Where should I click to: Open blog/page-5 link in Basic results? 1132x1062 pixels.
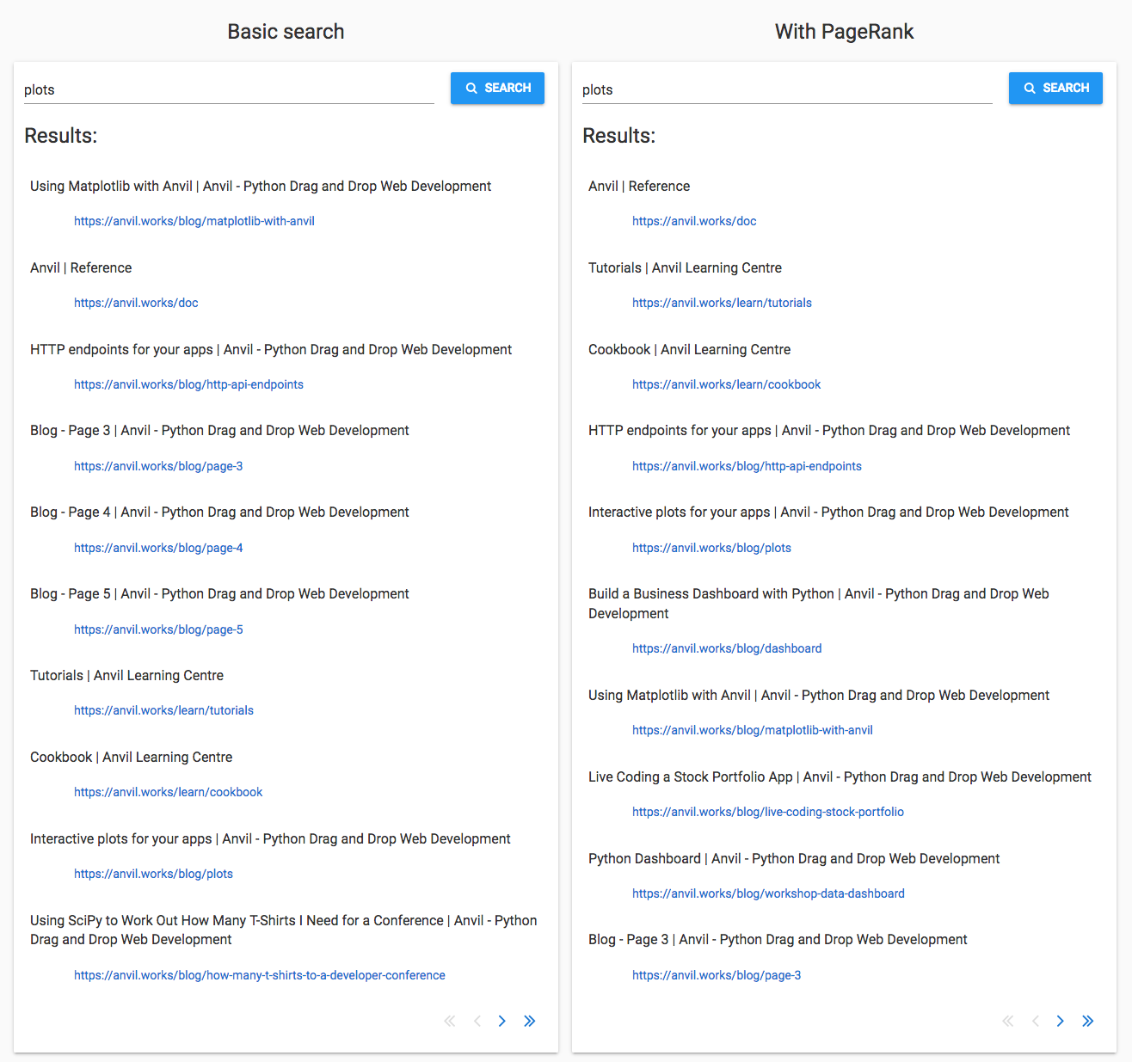[x=158, y=629]
